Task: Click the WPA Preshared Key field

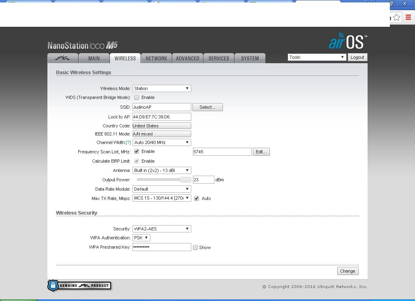Action: click(162, 247)
